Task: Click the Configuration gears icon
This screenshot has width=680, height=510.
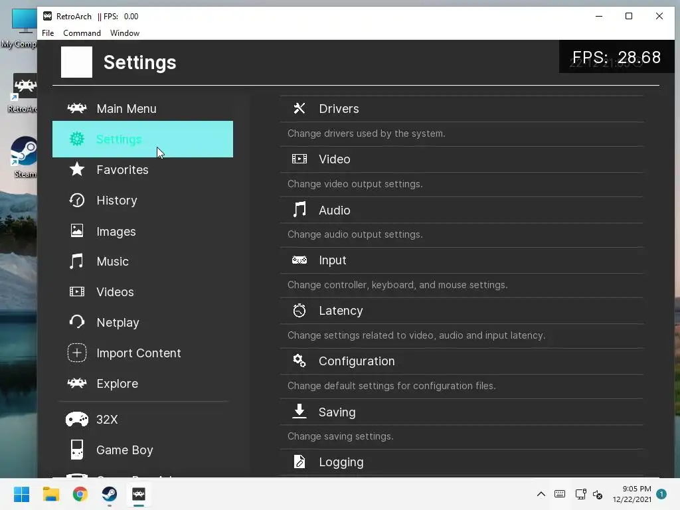Action: (299, 361)
